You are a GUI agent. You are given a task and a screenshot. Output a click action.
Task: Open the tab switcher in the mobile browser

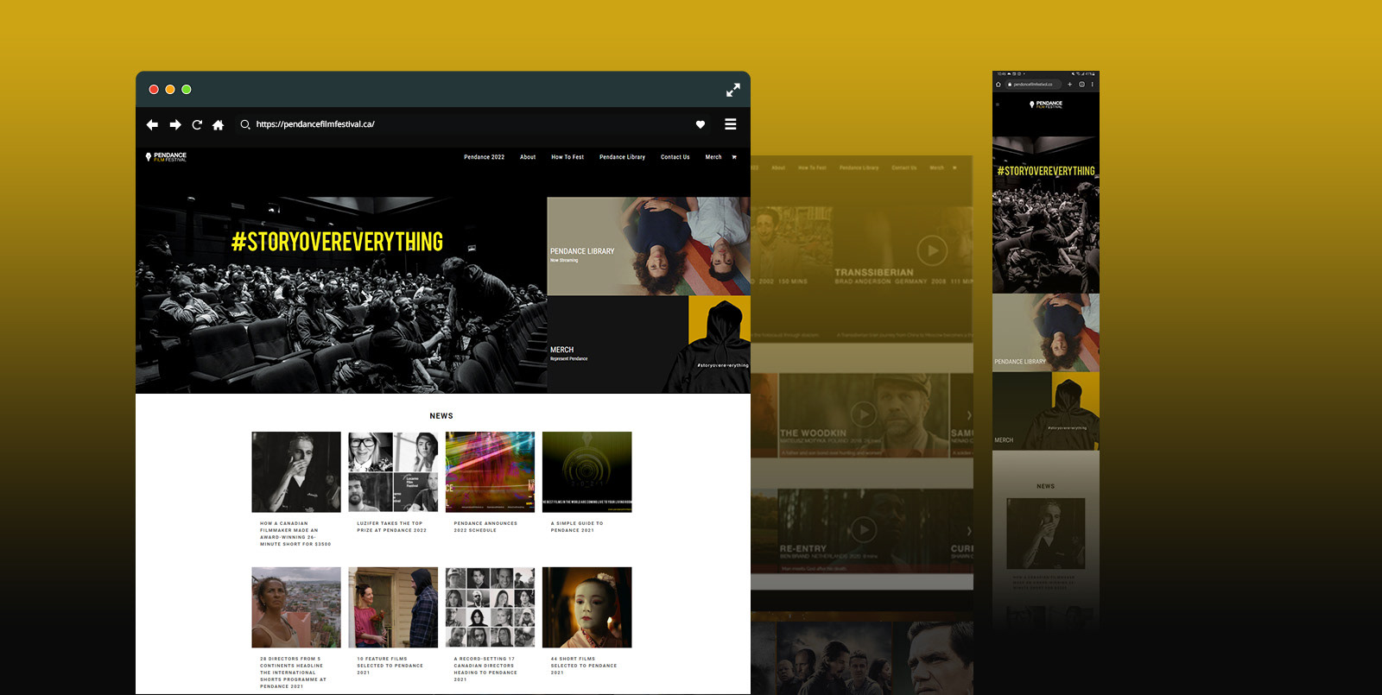pyautogui.click(x=1081, y=85)
